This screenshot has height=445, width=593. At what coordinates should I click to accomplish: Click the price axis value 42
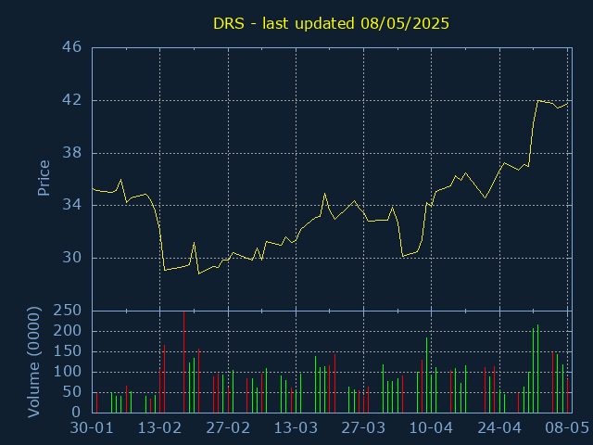click(72, 100)
